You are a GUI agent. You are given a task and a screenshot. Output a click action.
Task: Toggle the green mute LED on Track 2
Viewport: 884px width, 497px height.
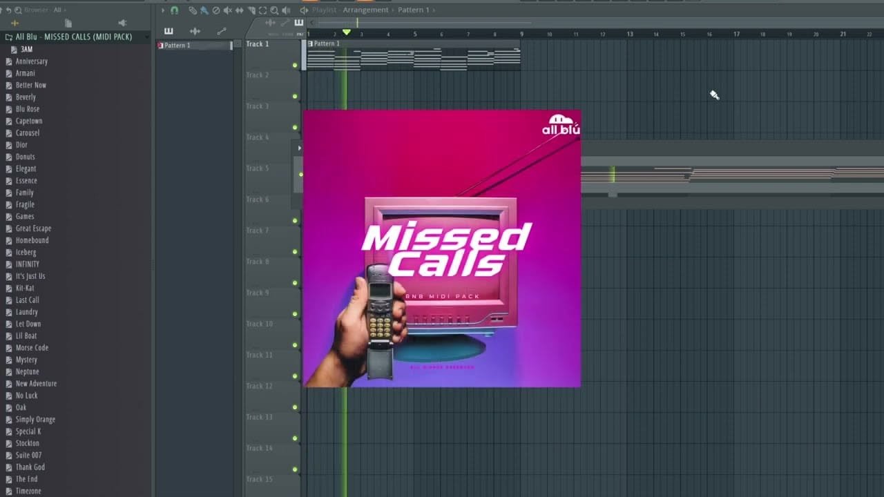tap(295, 65)
